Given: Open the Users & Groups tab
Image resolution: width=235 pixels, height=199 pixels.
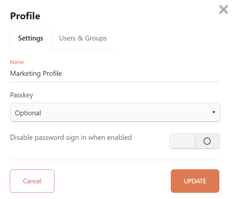Looking at the screenshot, I should pyautogui.click(x=83, y=38).
